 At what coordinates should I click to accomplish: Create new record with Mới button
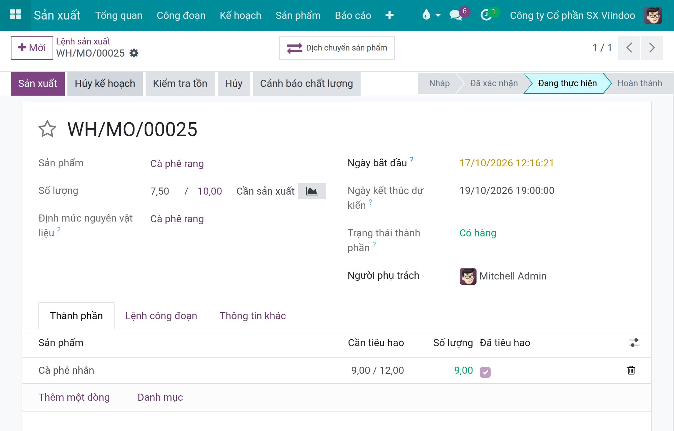click(32, 48)
